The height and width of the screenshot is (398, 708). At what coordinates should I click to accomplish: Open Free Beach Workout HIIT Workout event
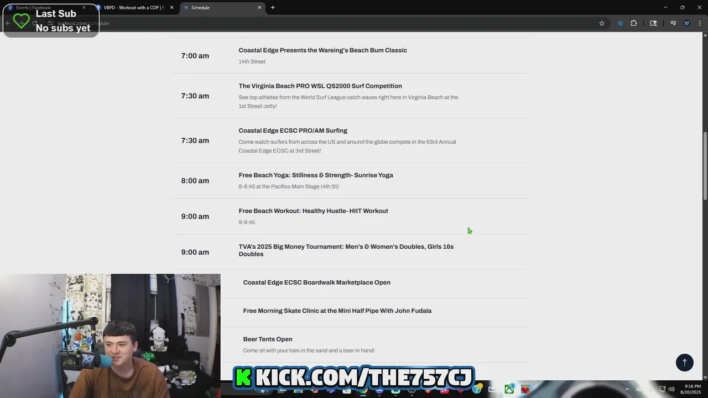313,211
